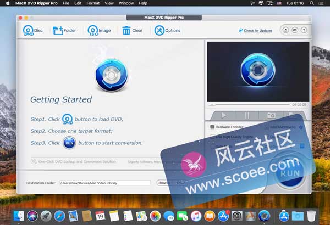Screen dimensions: 330x225
Task: Open the Apple menu
Action: point(8,3)
